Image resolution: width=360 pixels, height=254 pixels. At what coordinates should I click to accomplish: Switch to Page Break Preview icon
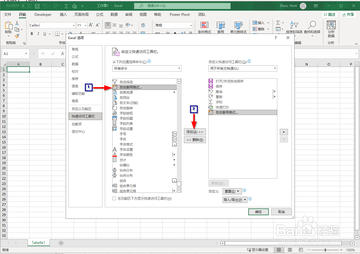tap(301, 250)
